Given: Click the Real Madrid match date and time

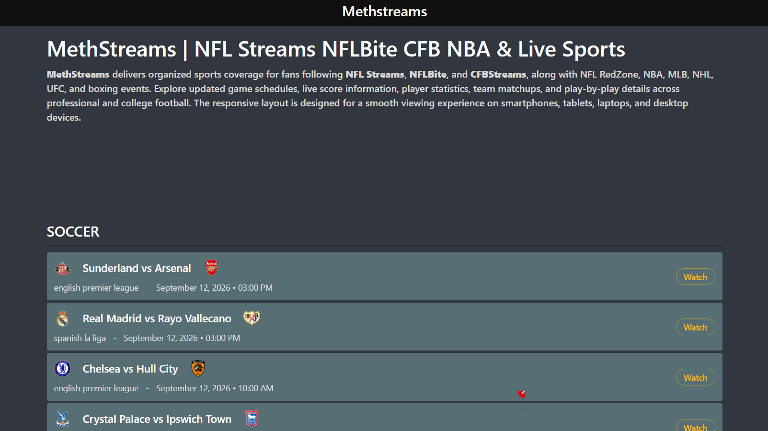Looking at the screenshot, I should (182, 338).
